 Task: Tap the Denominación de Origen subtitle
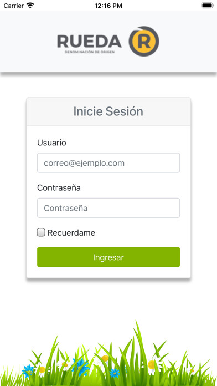point(90,52)
